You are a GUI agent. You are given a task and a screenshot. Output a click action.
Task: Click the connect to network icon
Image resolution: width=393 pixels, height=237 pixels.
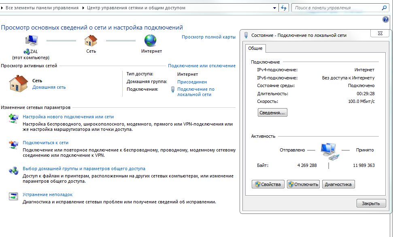(13, 145)
